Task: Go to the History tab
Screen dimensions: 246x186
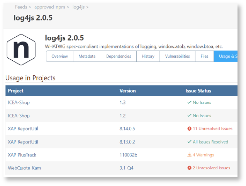Action: (148, 56)
